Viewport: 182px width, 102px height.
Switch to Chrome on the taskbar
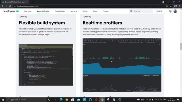pos(102,99)
